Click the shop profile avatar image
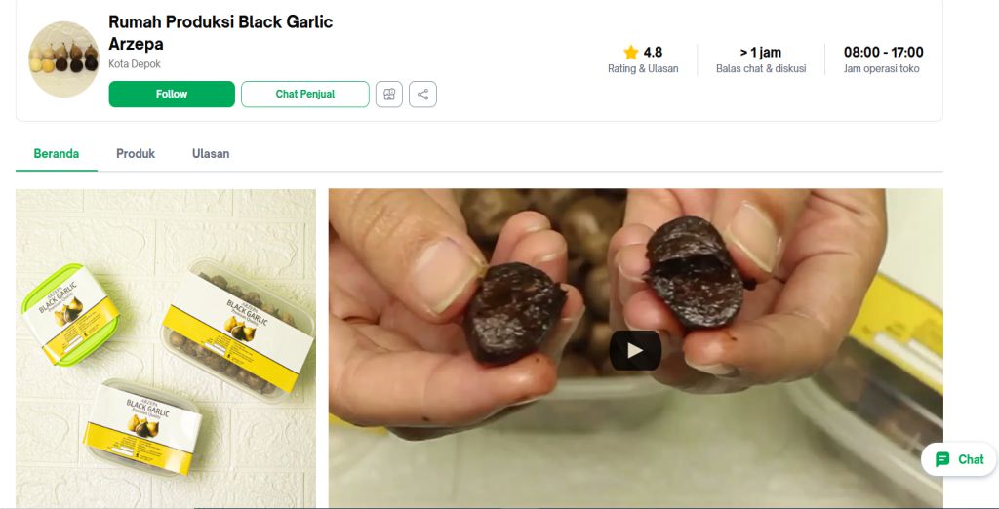This screenshot has height=509, width=999. tap(63, 59)
